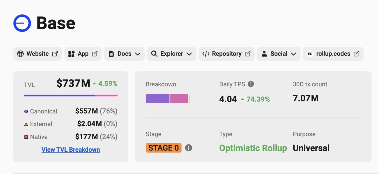378x174 pixels.
Task: Click the App grid icon
Action: click(x=71, y=54)
